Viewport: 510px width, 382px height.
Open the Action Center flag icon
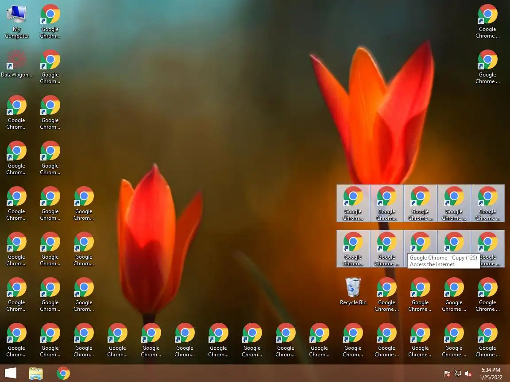click(x=447, y=374)
